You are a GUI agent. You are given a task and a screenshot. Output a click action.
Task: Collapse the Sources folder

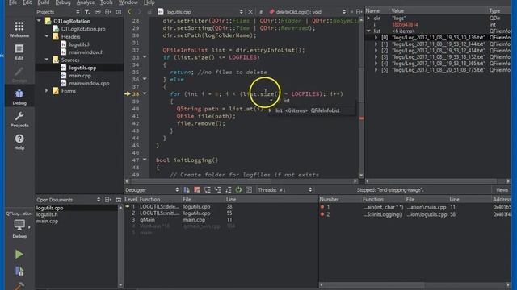coord(47,60)
